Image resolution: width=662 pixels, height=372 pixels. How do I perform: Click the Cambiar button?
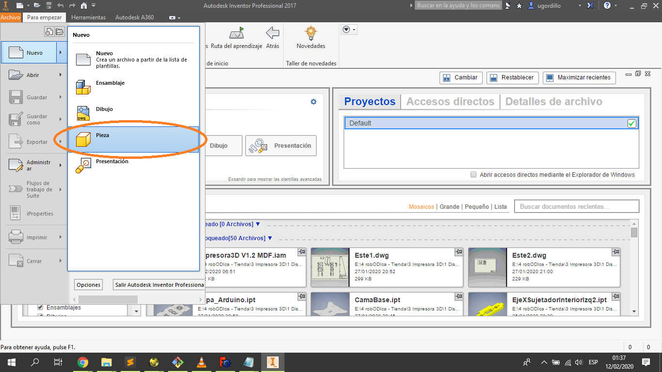pyautogui.click(x=460, y=77)
